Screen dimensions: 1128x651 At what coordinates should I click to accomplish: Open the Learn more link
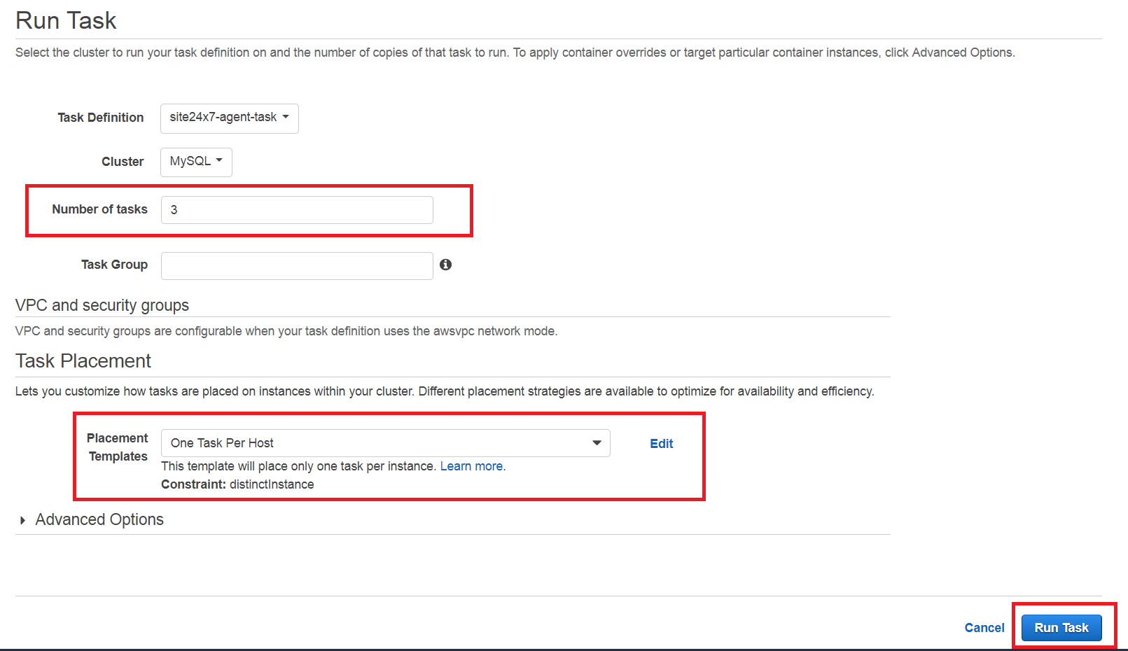point(471,465)
